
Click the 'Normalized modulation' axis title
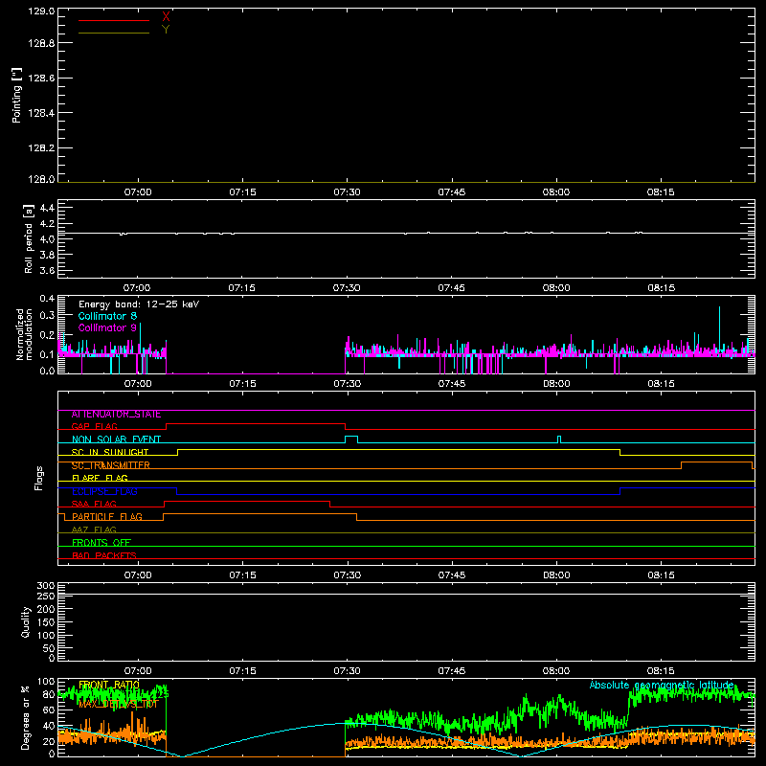coord(24,334)
